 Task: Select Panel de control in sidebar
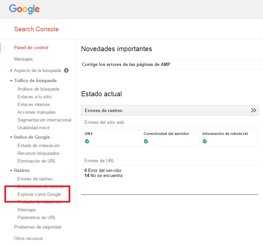tap(31, 48)
